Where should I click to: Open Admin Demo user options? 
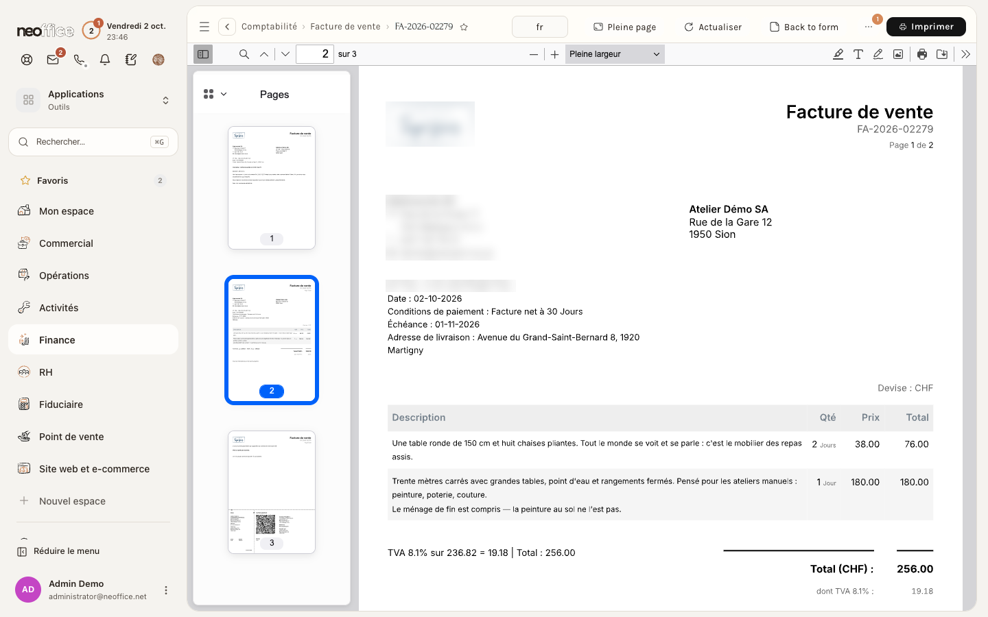pos(165,590)
